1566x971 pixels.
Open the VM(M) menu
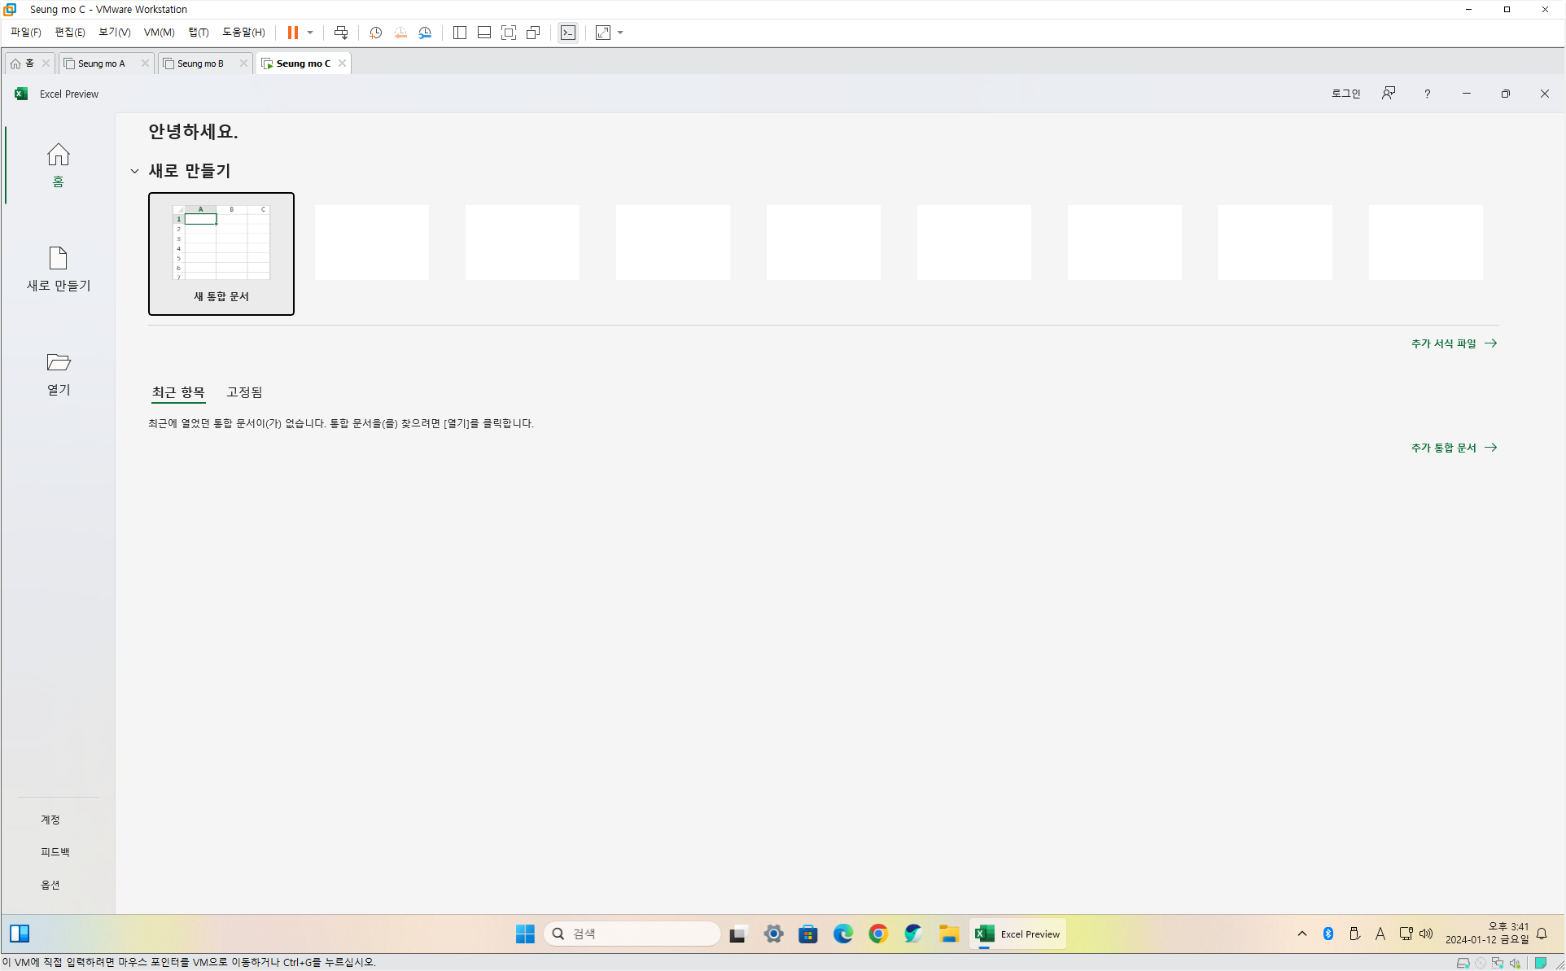pyautogui.click(x=159, y=33)
